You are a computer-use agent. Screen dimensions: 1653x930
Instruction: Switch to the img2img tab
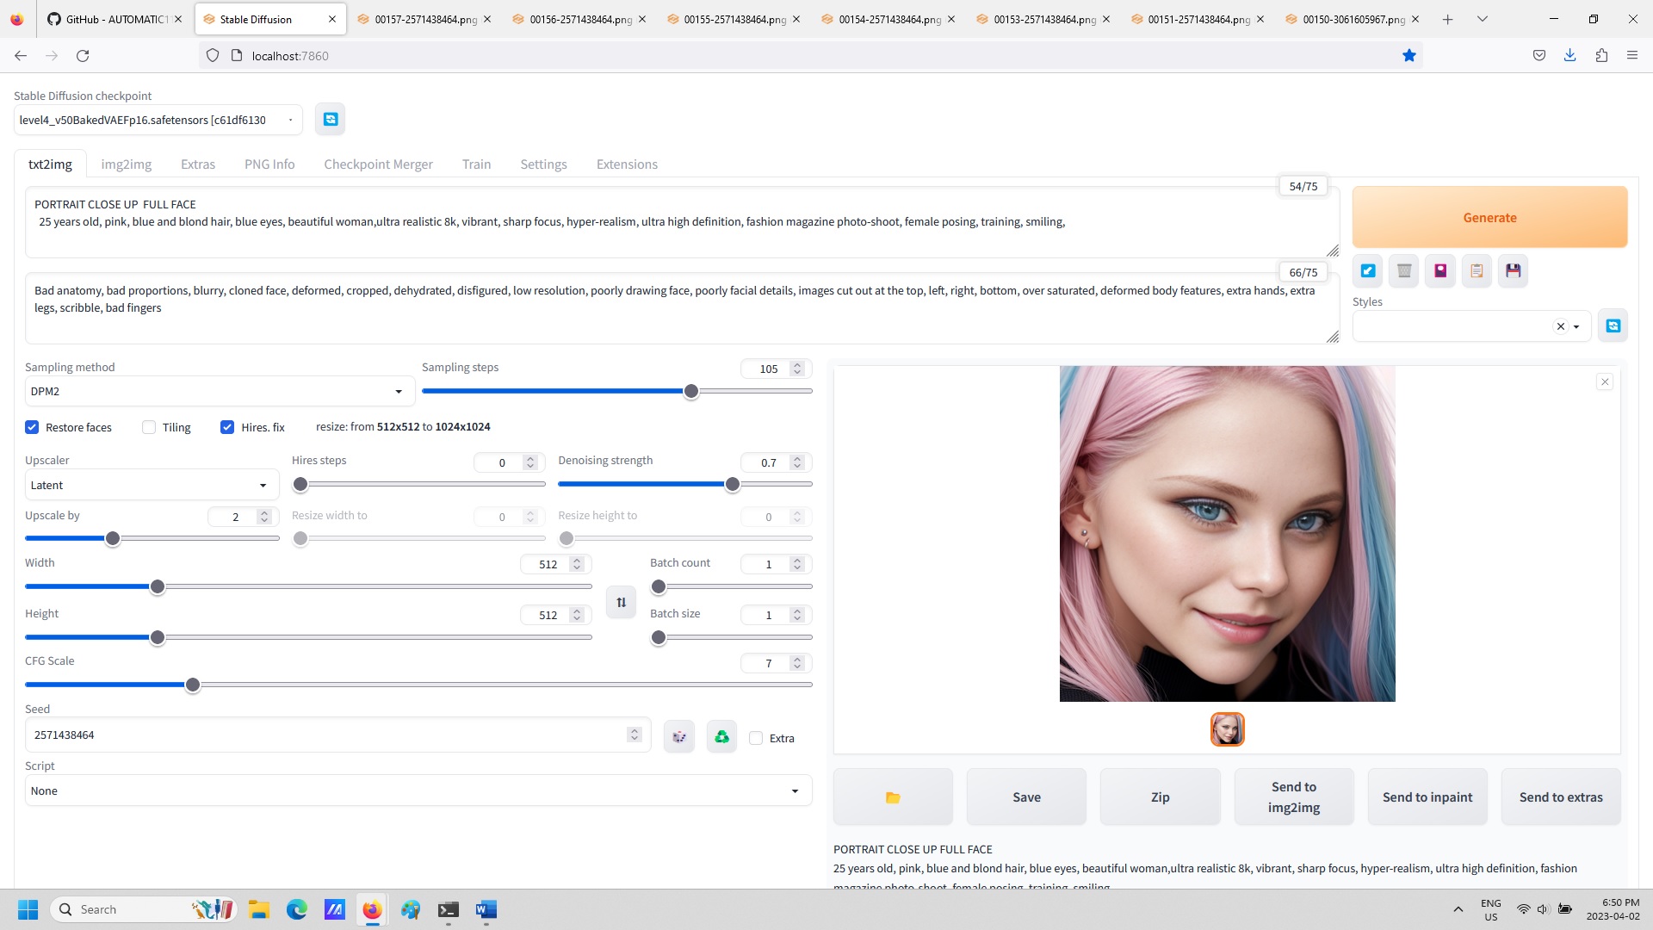point(126,164)
